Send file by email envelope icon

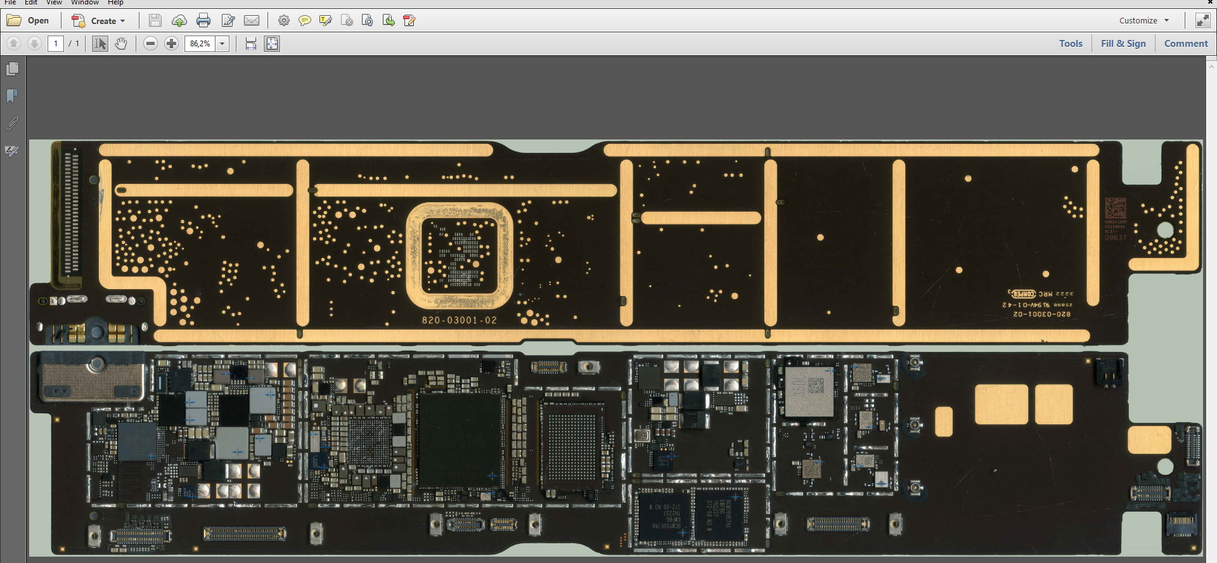pos(252,21)
